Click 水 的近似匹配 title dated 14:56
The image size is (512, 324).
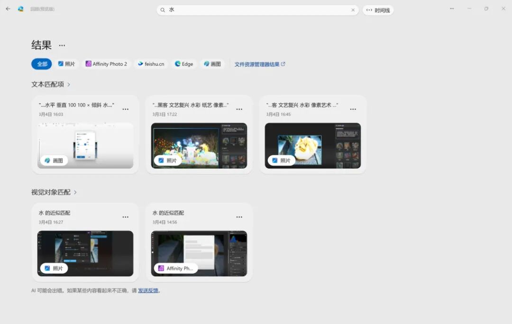[168, 213]
